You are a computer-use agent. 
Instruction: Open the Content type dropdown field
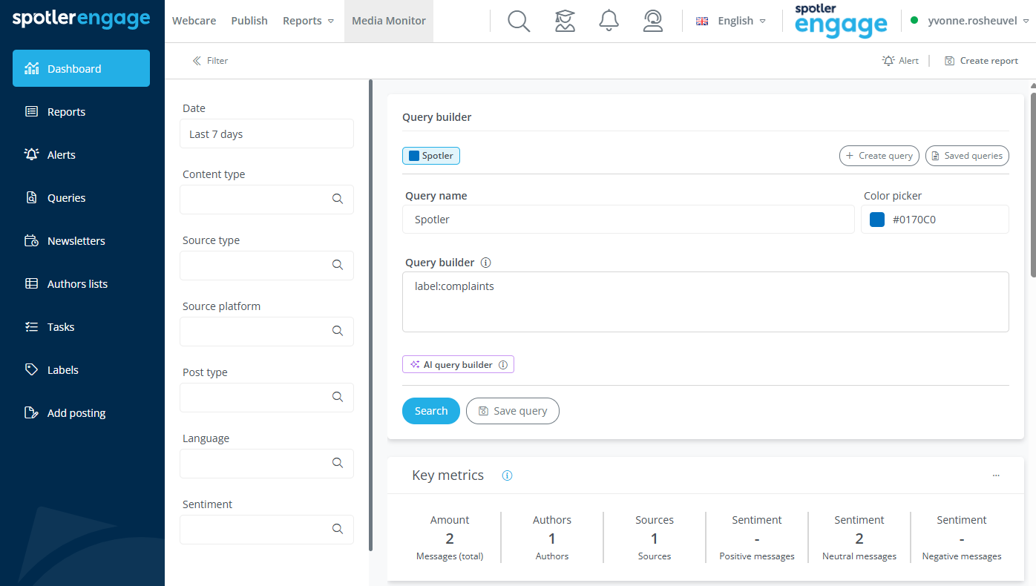266,200
